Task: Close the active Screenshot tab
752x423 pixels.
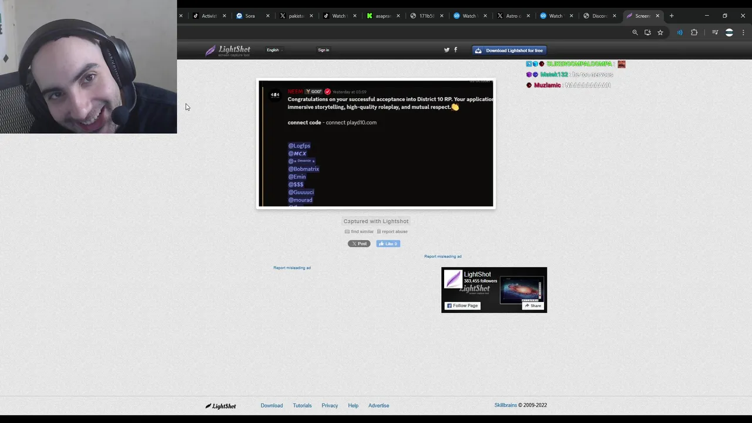Action: tap(657, 16)
